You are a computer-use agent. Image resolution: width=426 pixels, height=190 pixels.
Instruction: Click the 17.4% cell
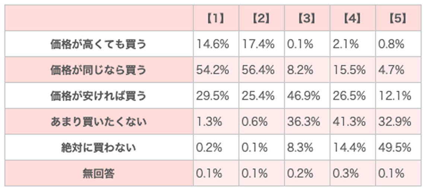258,45
